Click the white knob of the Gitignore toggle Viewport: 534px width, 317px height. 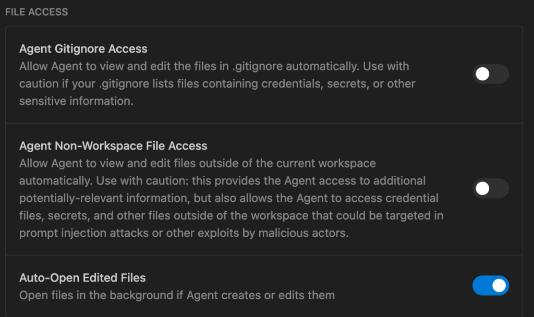pos(483,74)
